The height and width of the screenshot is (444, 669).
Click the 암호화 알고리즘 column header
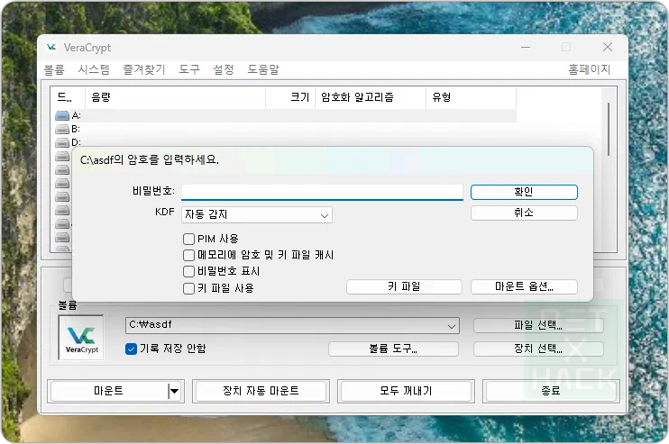pyautogui.click(x=371, y=97)
